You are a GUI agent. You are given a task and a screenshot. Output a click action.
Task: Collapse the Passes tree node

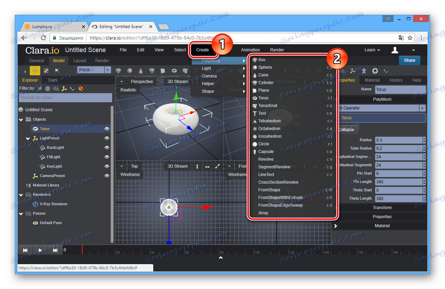[21, 214]
